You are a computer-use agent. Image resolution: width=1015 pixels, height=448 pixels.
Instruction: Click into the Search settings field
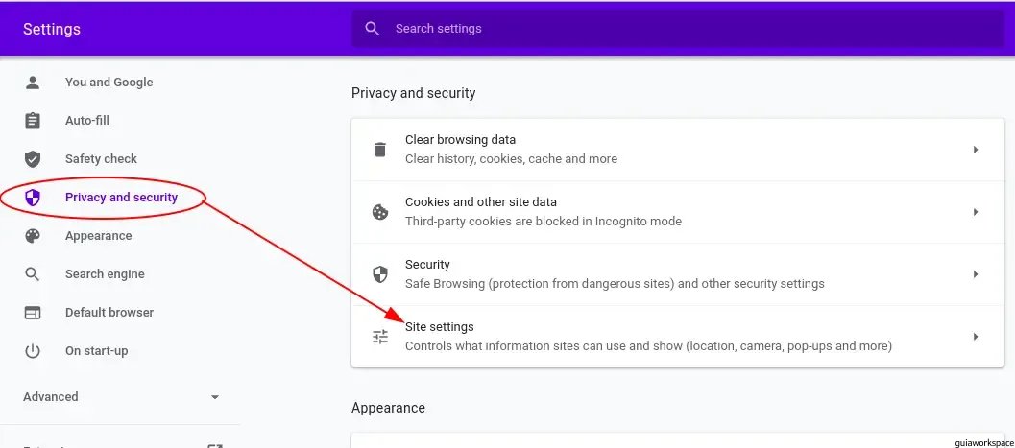click(678, 29)
